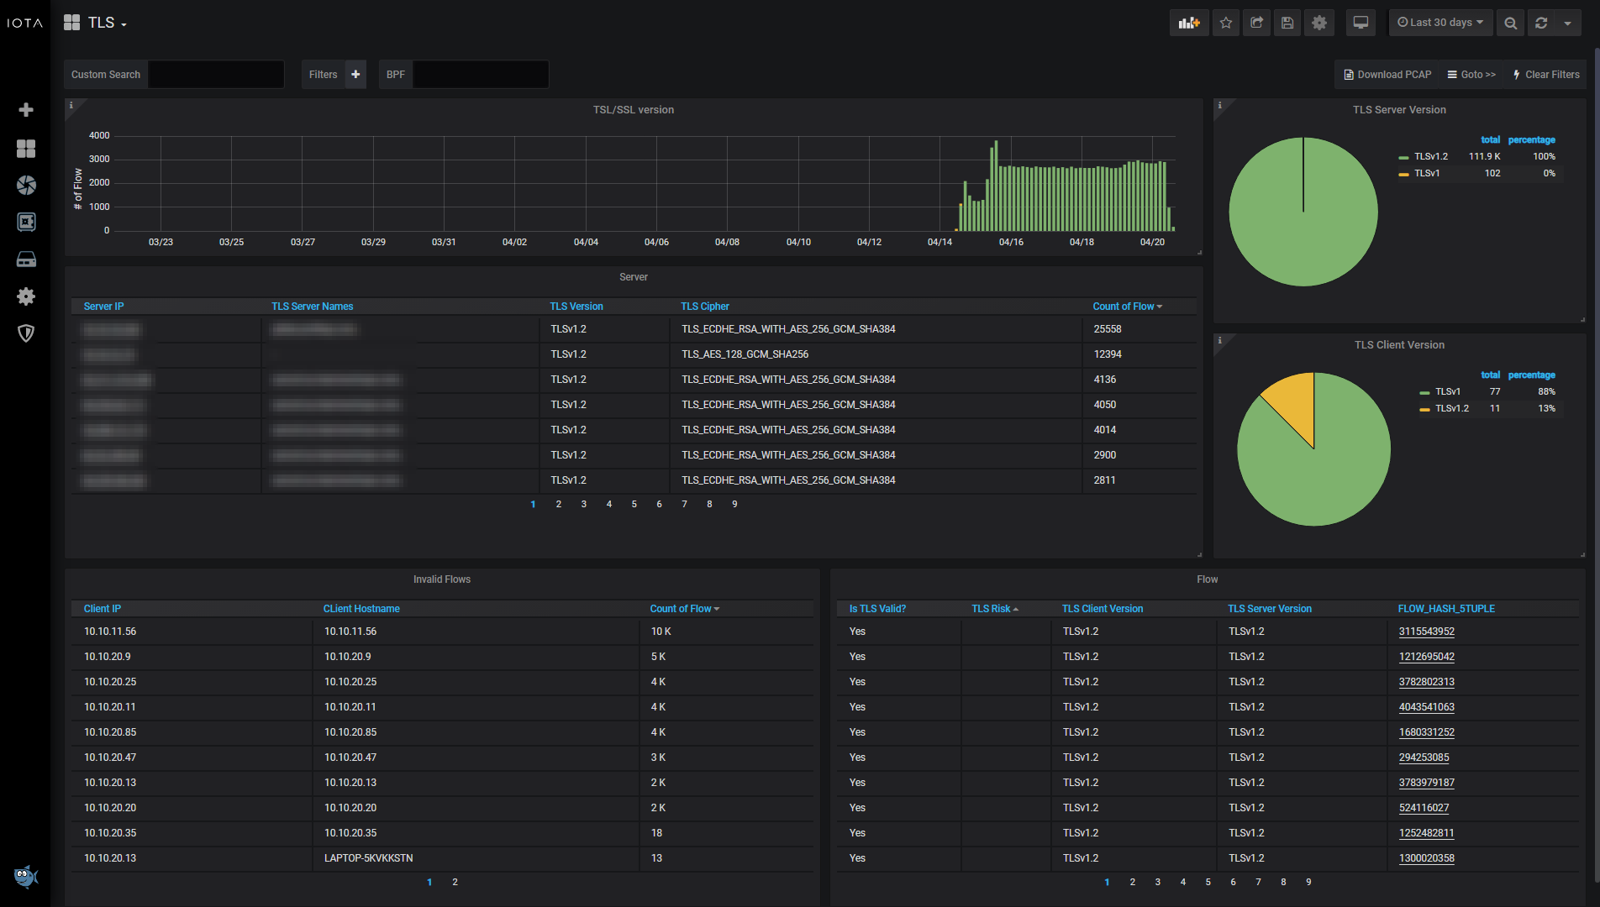Image resolution: width=1600 pixels, height=907 pixels.
Task: Go to page 2 of Invalid Flows
Action: [x=455, y=882]
